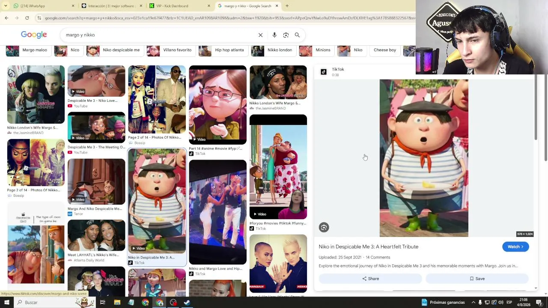Change the ESP keyboard language

pyautogui.click(x=509, y=302)
